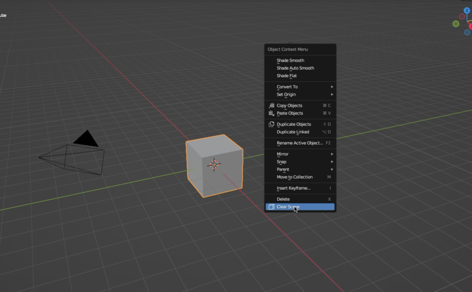Expand the Parent submenu
Image resolution: width=472 pixels, height=292 pixels.
[300, 169]
